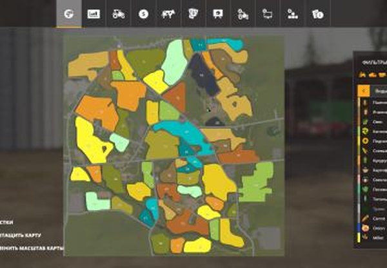Toggle the Подсолнечник sunflower filter
The image size is (387, 268).
pos(373,141)
